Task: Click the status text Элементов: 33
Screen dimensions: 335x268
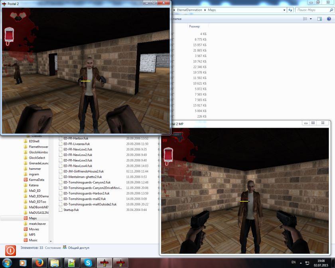Action: [32, 248]
